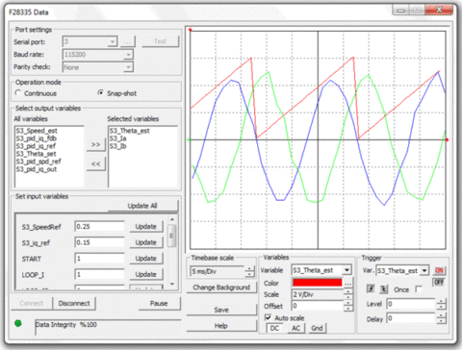This screenshot has width=462, height=350.
Task: Click the red Color swatch
Action: click(x=317, y=283)
